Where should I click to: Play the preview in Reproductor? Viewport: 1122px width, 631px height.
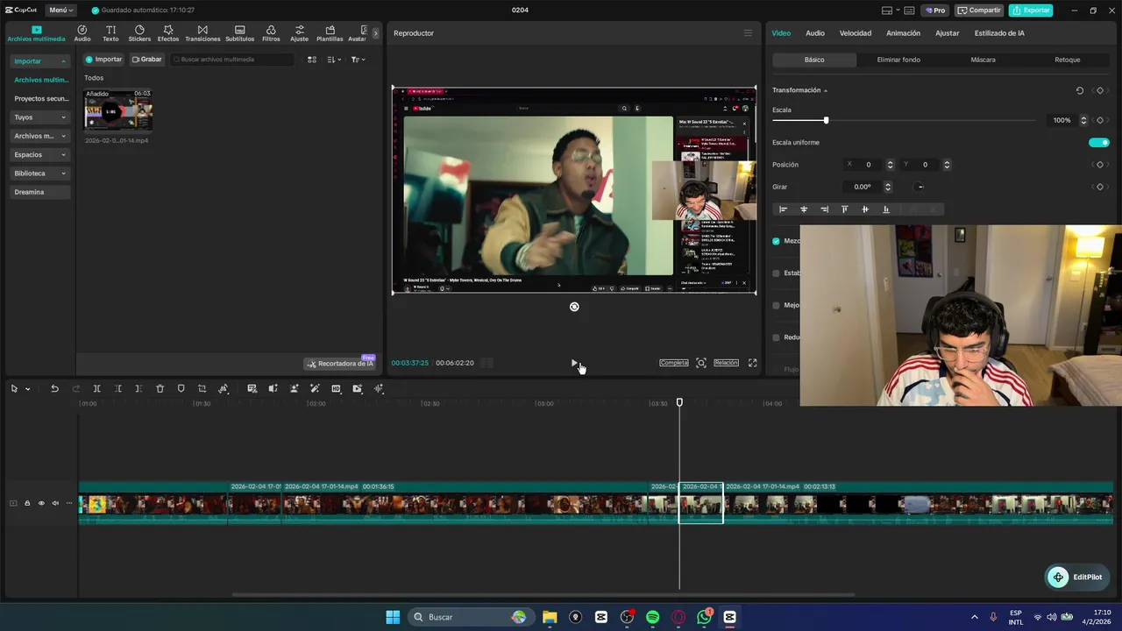click(574, 363)
